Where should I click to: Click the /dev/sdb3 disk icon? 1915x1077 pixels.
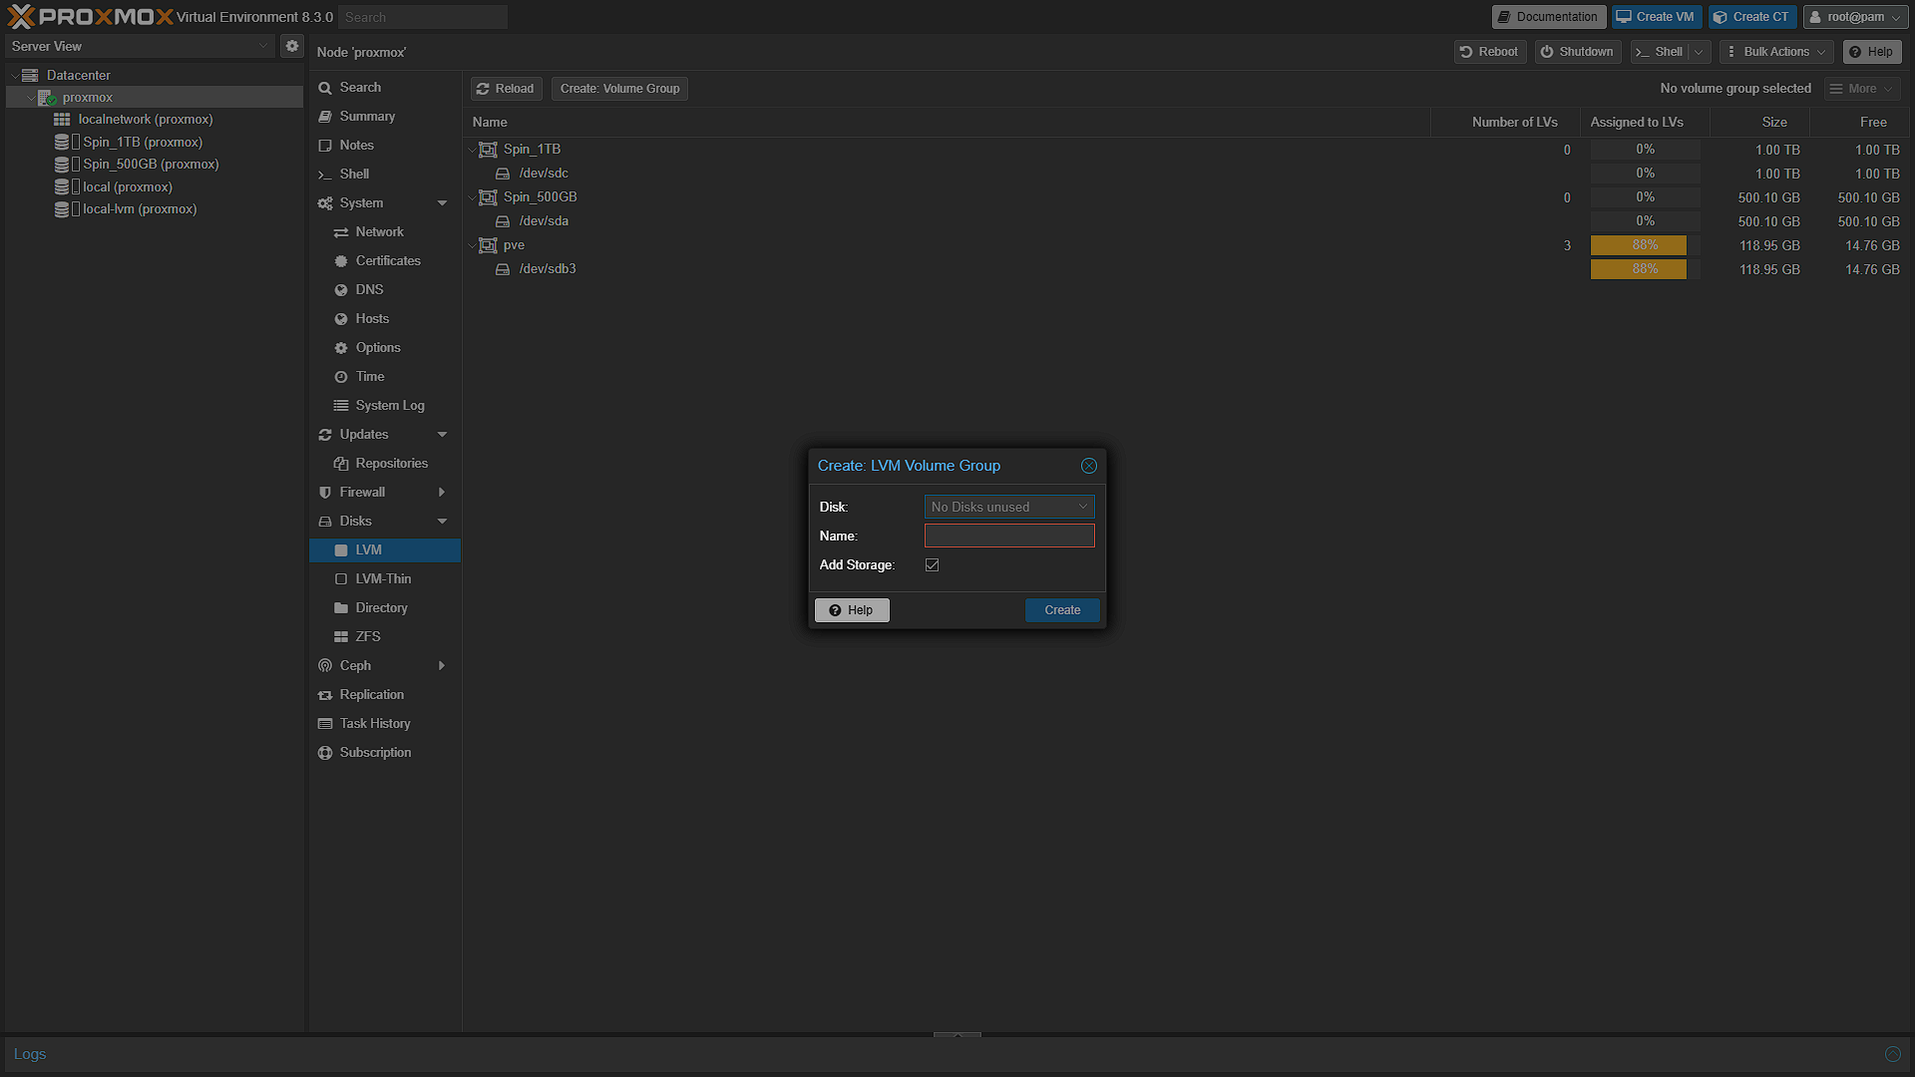(503, 269)
